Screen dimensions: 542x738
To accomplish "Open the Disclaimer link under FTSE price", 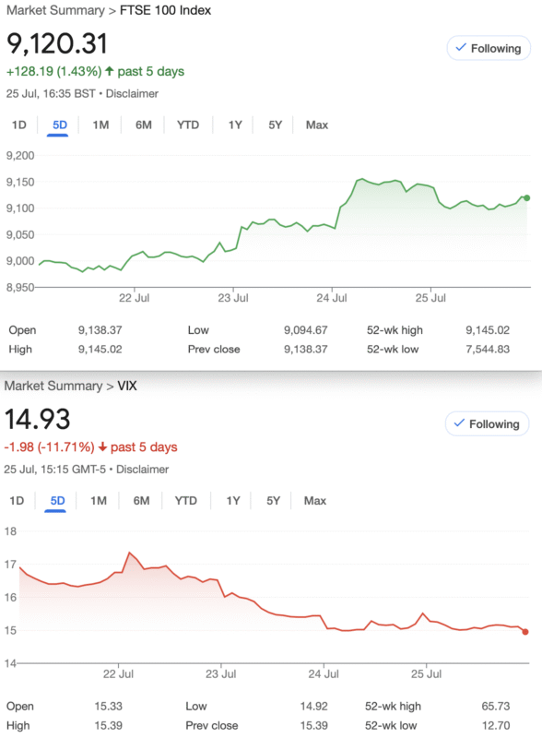I will (132, 94).
